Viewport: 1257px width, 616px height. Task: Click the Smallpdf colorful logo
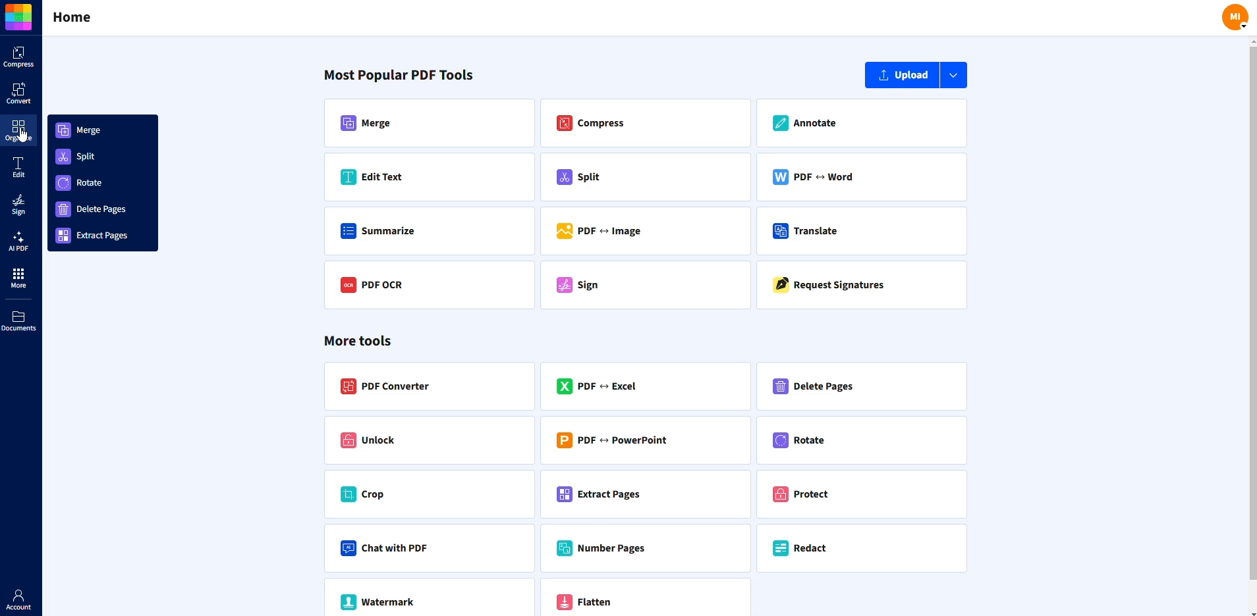(18, 17)
